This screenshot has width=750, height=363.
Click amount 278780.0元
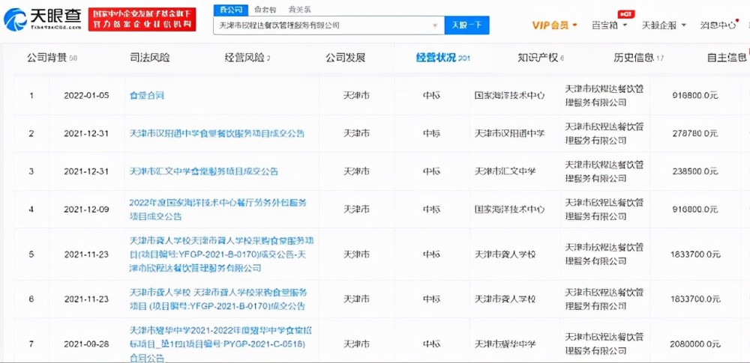tap(695, 133)
